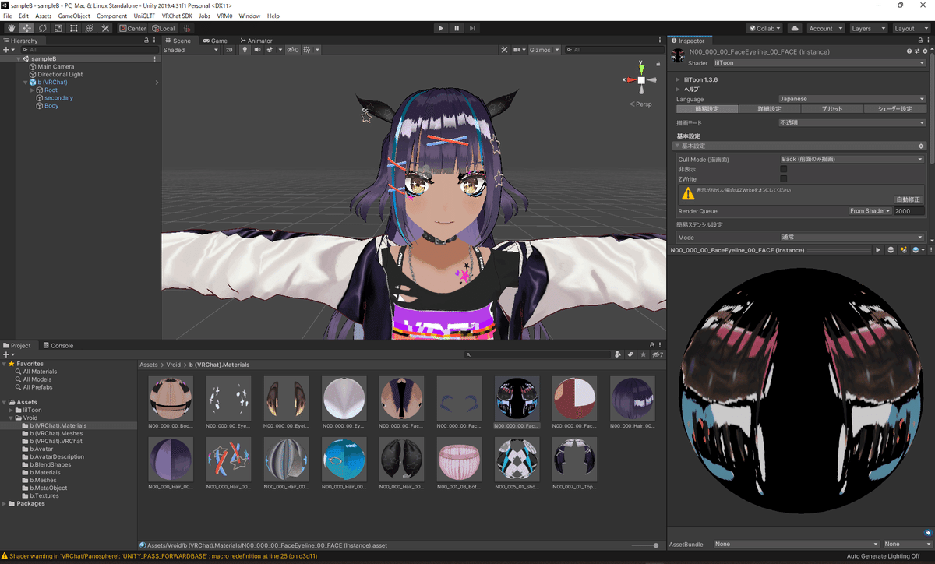Image resolution: width=935 pixels, height=564 pixels.
Task: Open preview environment dropdown
Action: tap(917, 250)
